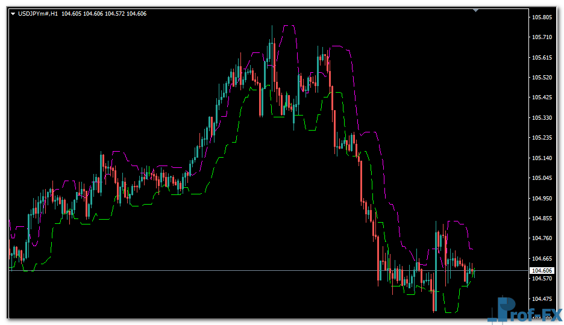Select the USDJPYm#,H1 symbol label
Image resolution: width=564 pixels, height=325 pixels.
tap(38, 13)
